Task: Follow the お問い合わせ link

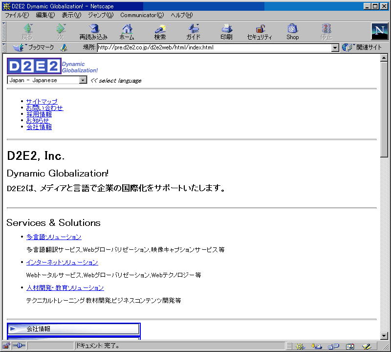Action: point(44,108)
